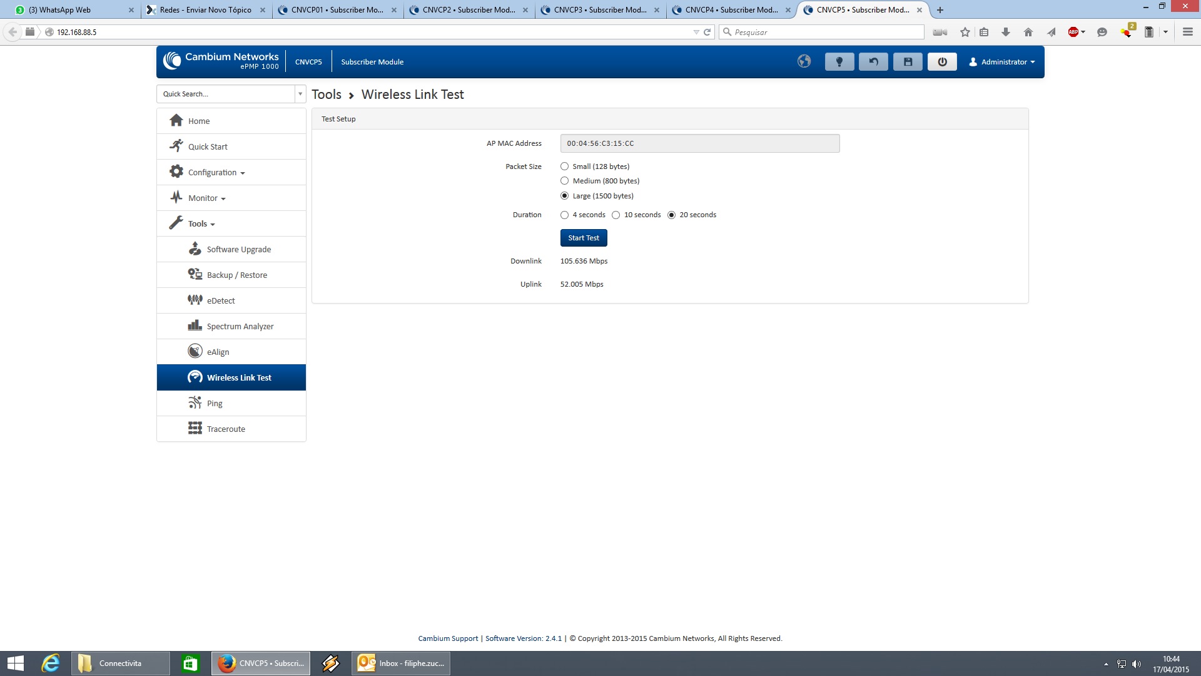1201x676 pixels.
Task: Click the undo changes arrow icon
Action: tap(873, 62)
